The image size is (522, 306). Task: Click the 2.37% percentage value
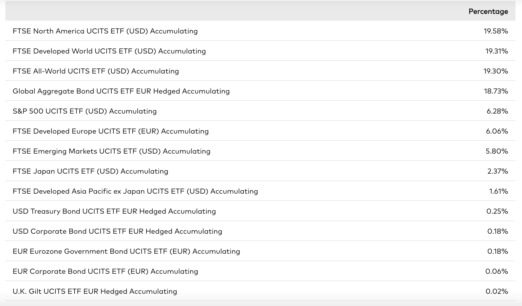(x=497, y=171)
